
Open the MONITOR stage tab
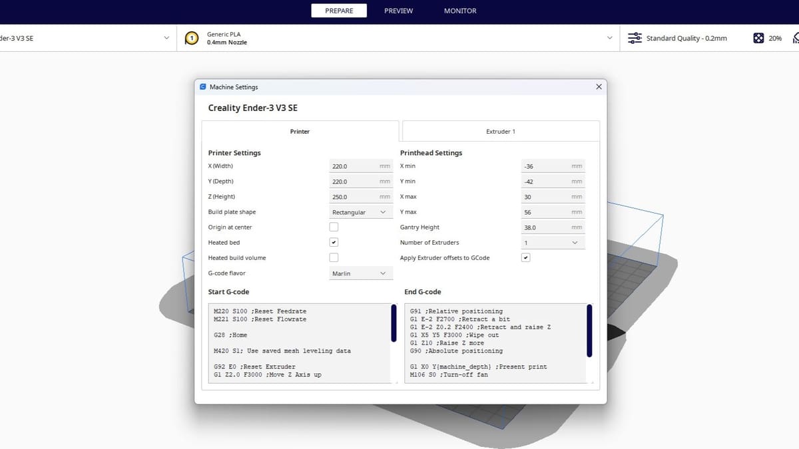coord(460,11)
